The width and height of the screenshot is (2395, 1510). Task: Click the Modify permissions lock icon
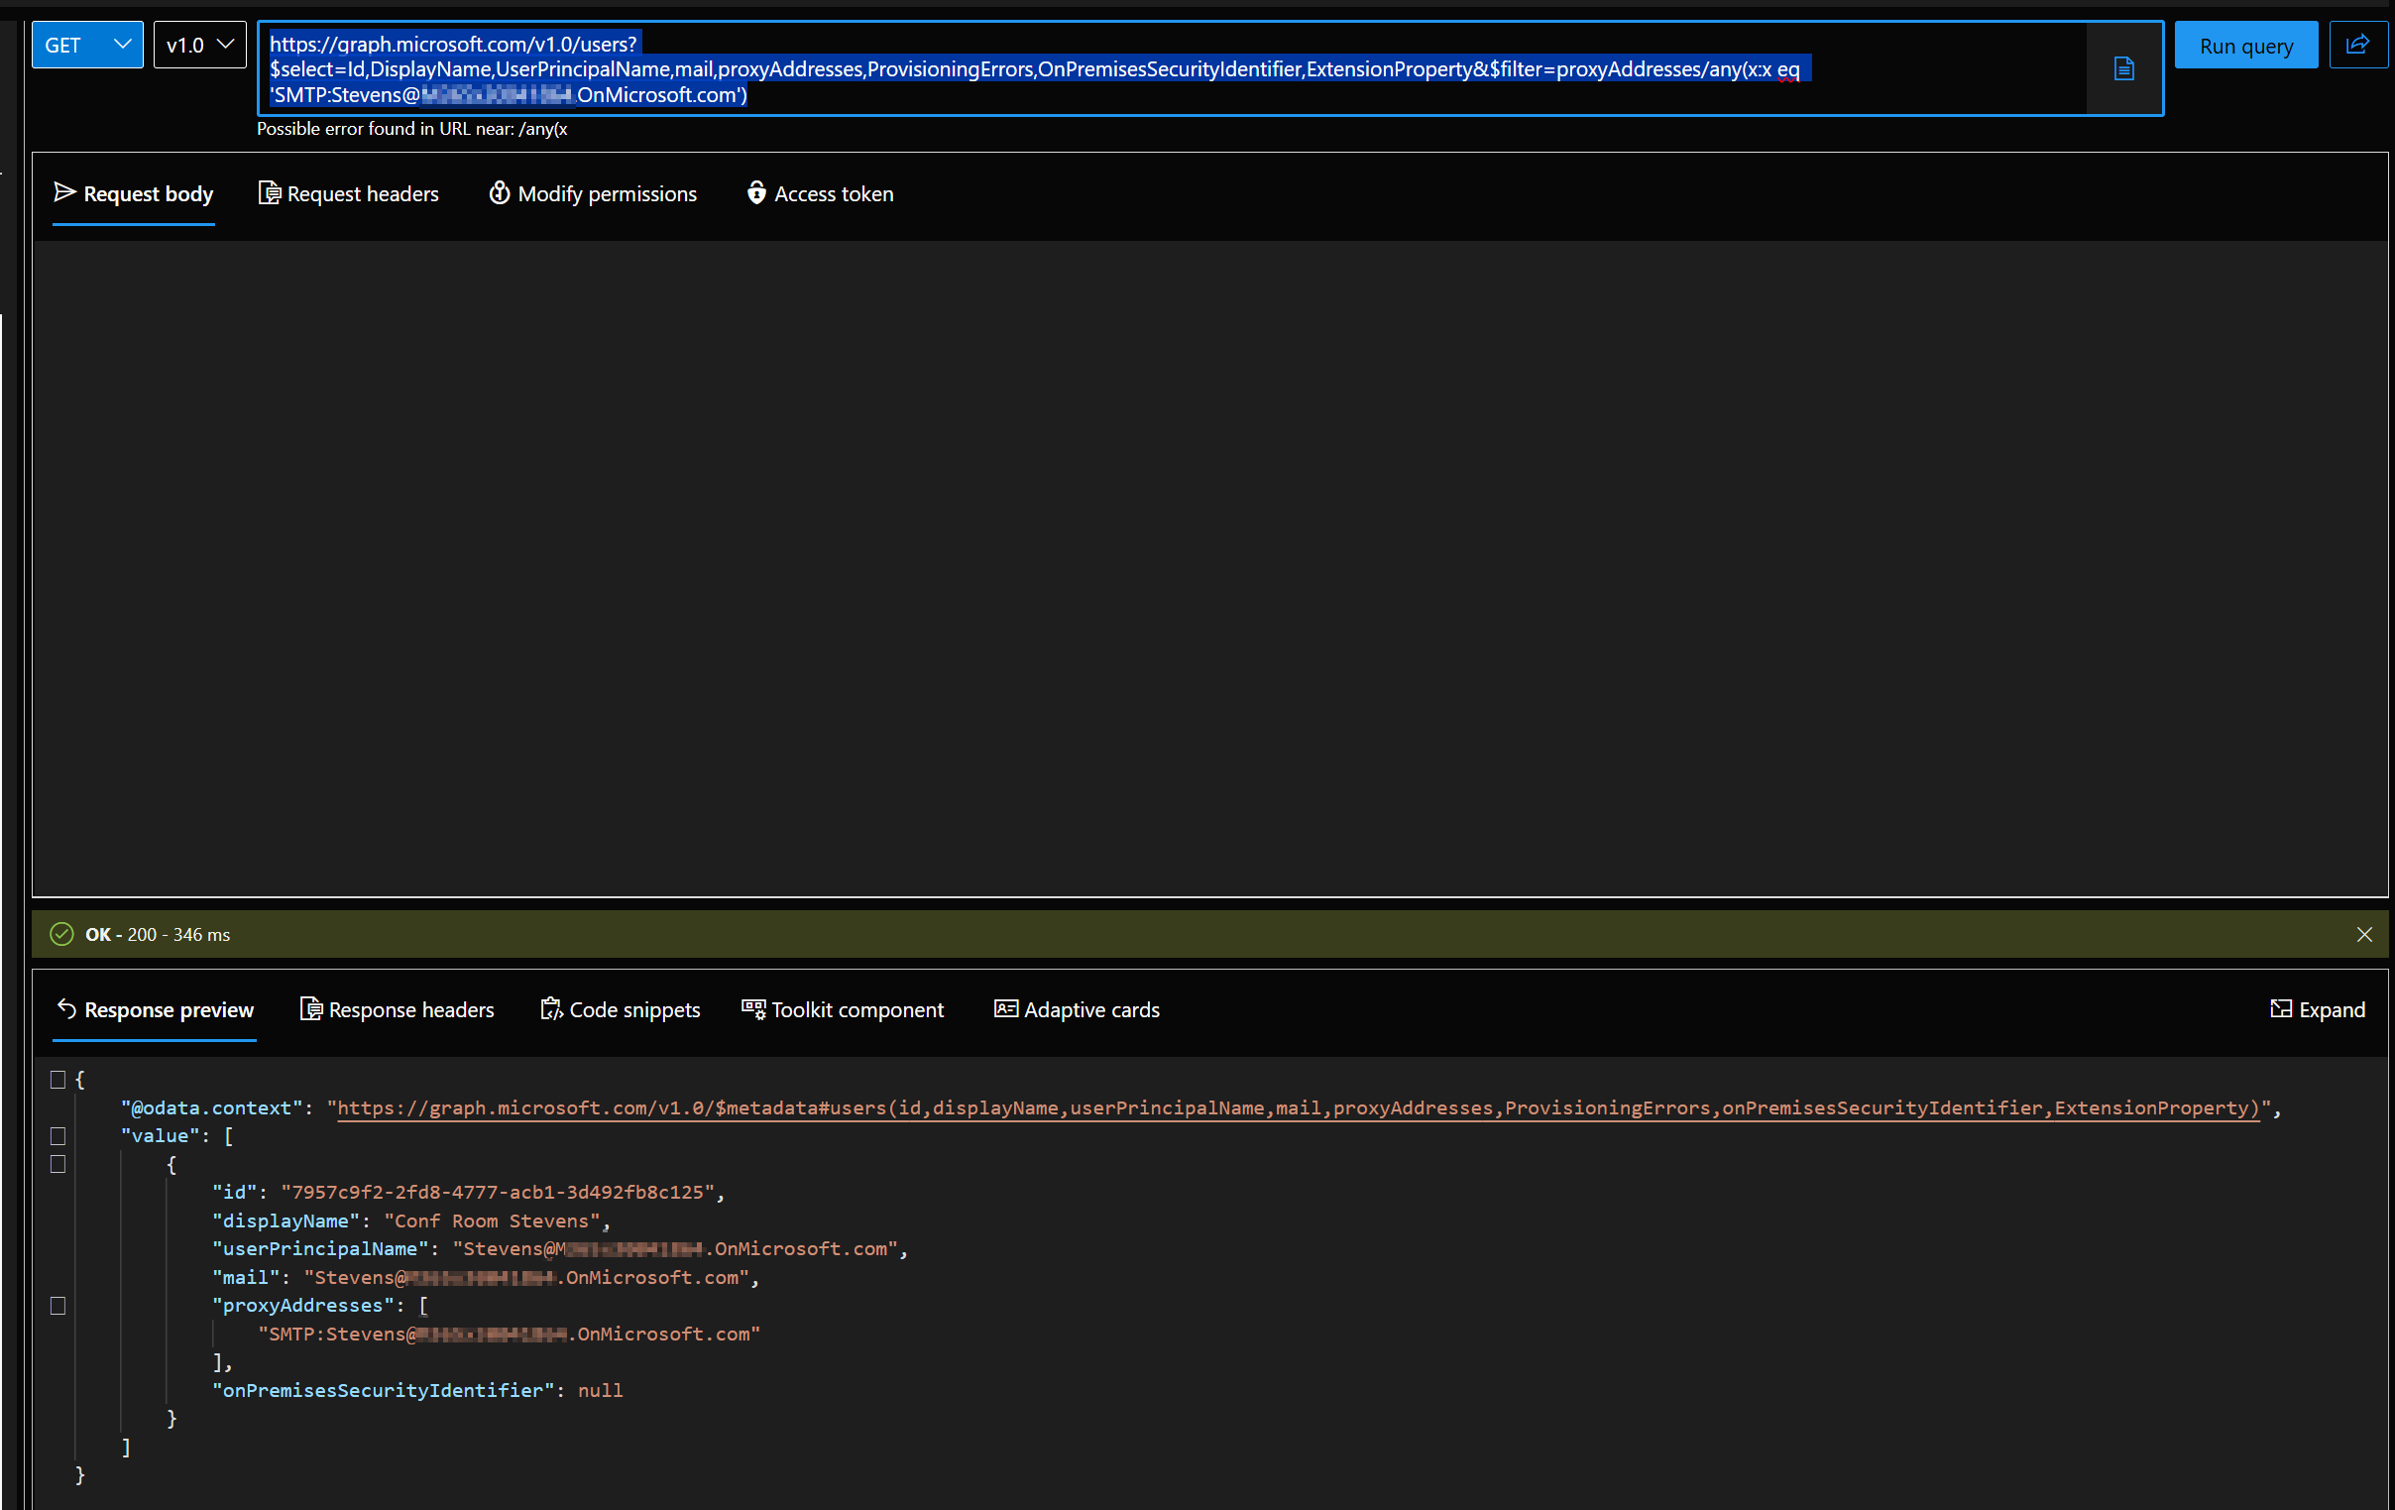[500, 193]
